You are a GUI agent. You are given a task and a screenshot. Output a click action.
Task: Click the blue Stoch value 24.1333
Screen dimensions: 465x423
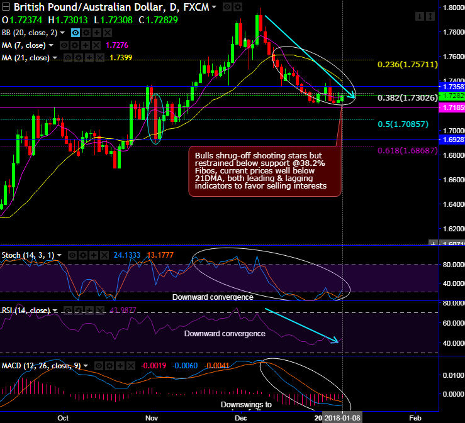pos(127,255)
